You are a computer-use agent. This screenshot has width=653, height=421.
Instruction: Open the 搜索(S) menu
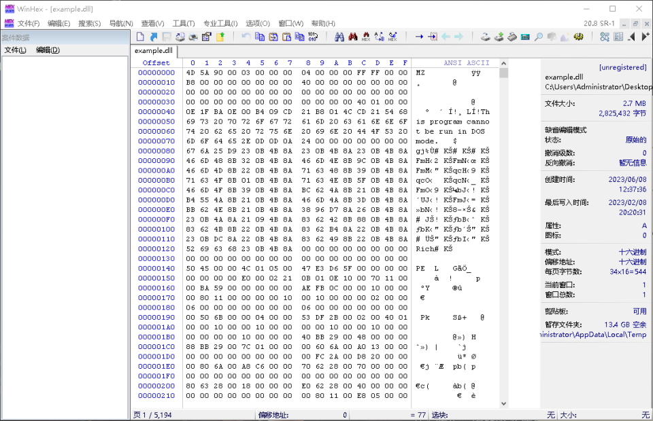[90, 23]
